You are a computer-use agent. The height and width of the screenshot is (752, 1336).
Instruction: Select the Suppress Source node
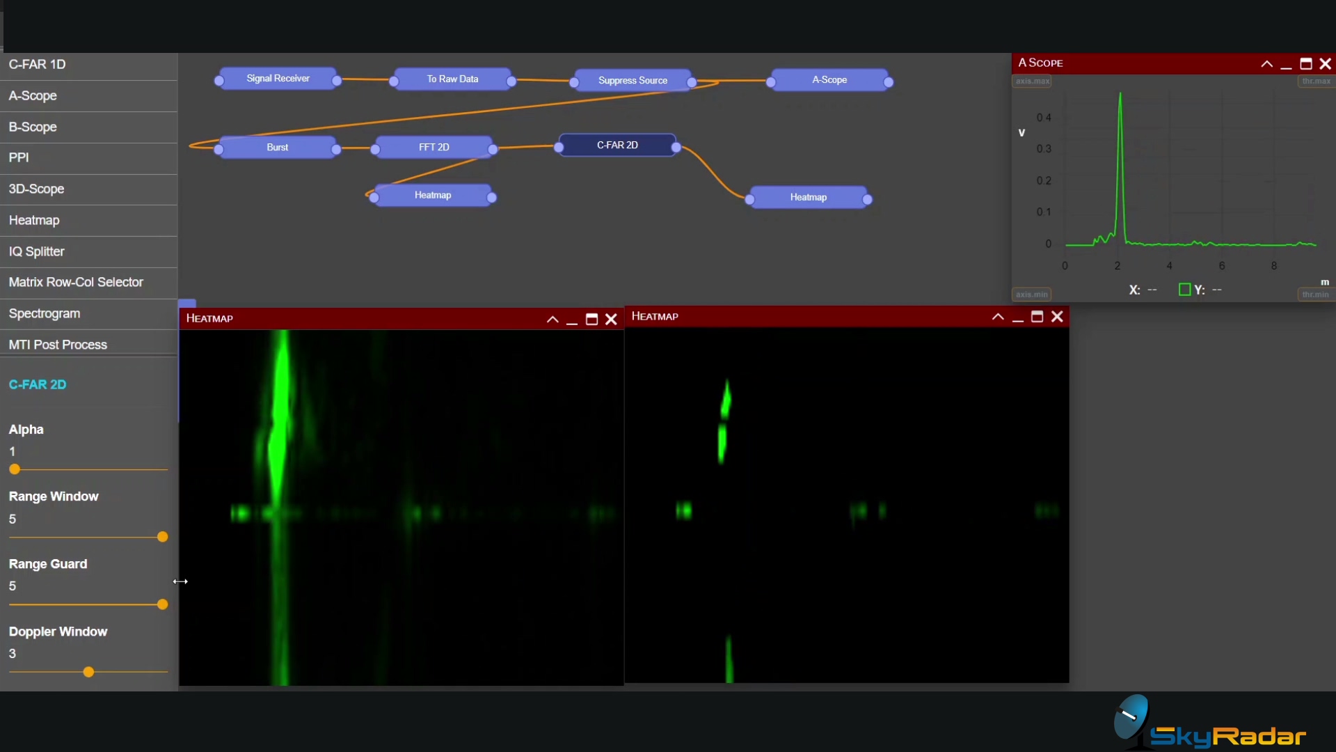pyautogui.click(x=633, y=81)
